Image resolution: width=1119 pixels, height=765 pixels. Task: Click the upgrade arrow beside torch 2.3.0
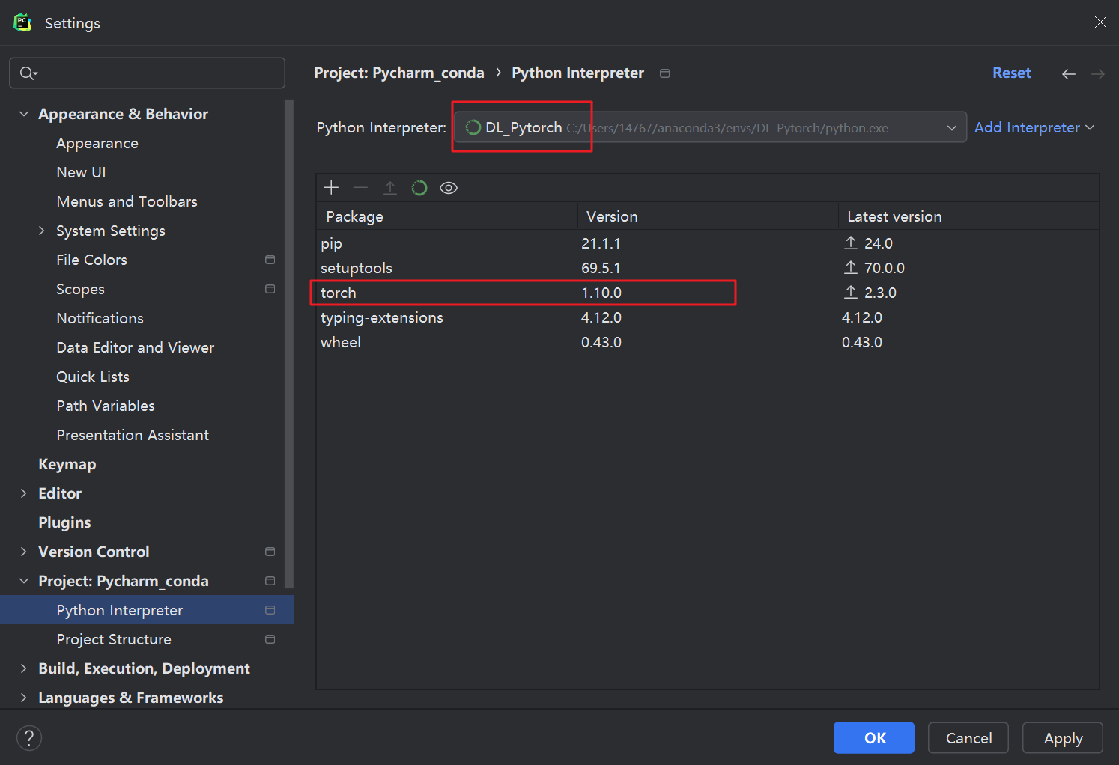[x=851, y=292]
